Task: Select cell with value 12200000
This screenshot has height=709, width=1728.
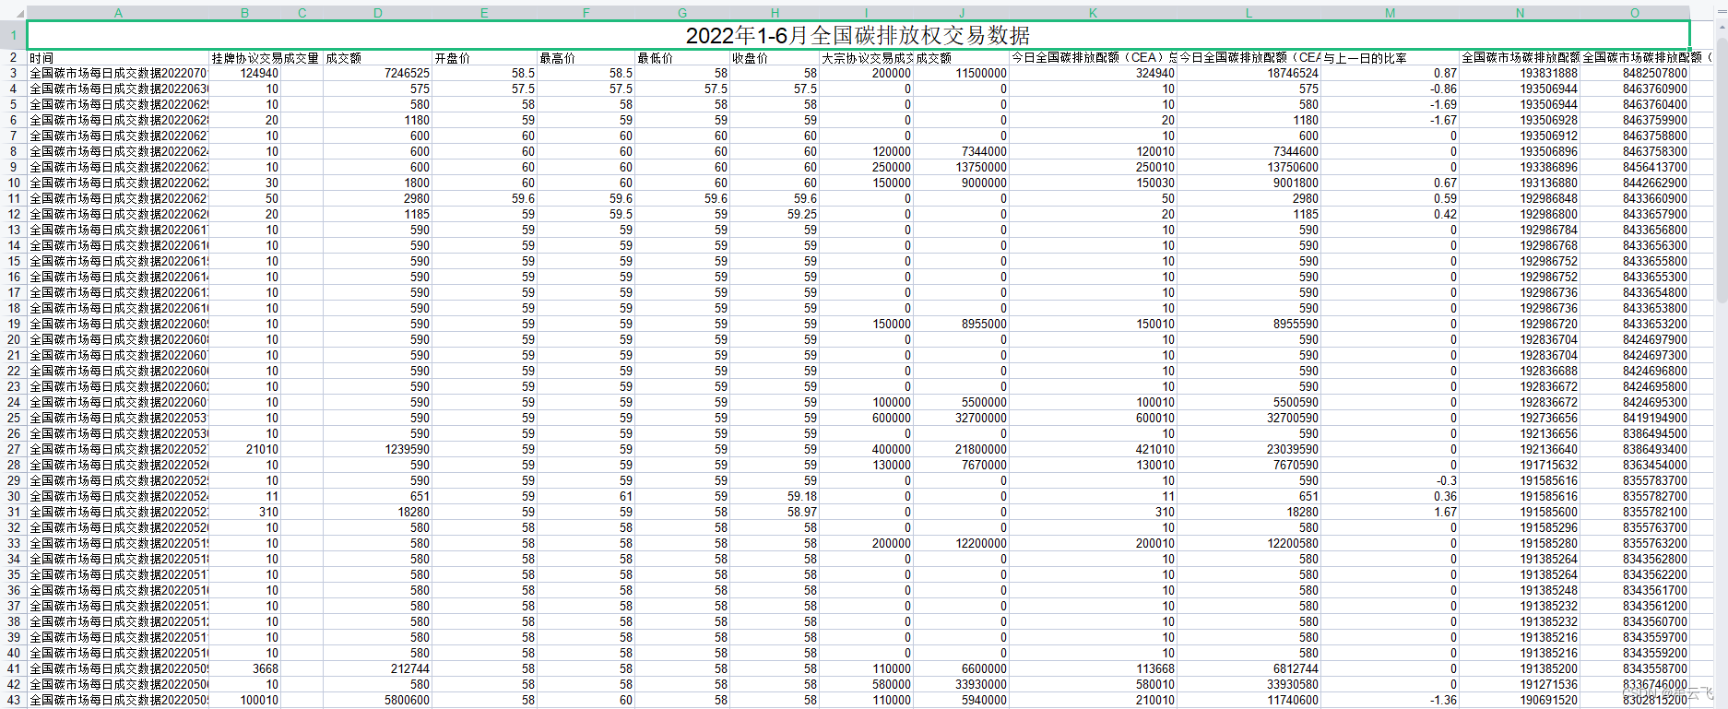Action: pyautogui.click(x=962, y=543)
